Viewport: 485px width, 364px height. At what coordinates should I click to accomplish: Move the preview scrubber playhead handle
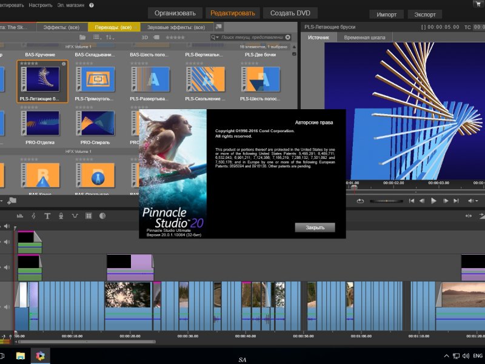tap(354, 187)
